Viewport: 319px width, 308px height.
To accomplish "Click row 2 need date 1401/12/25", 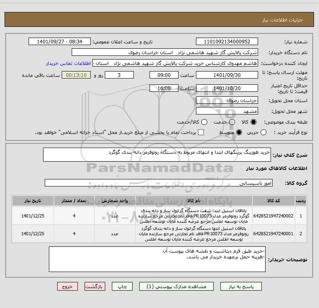I will 33,234.
